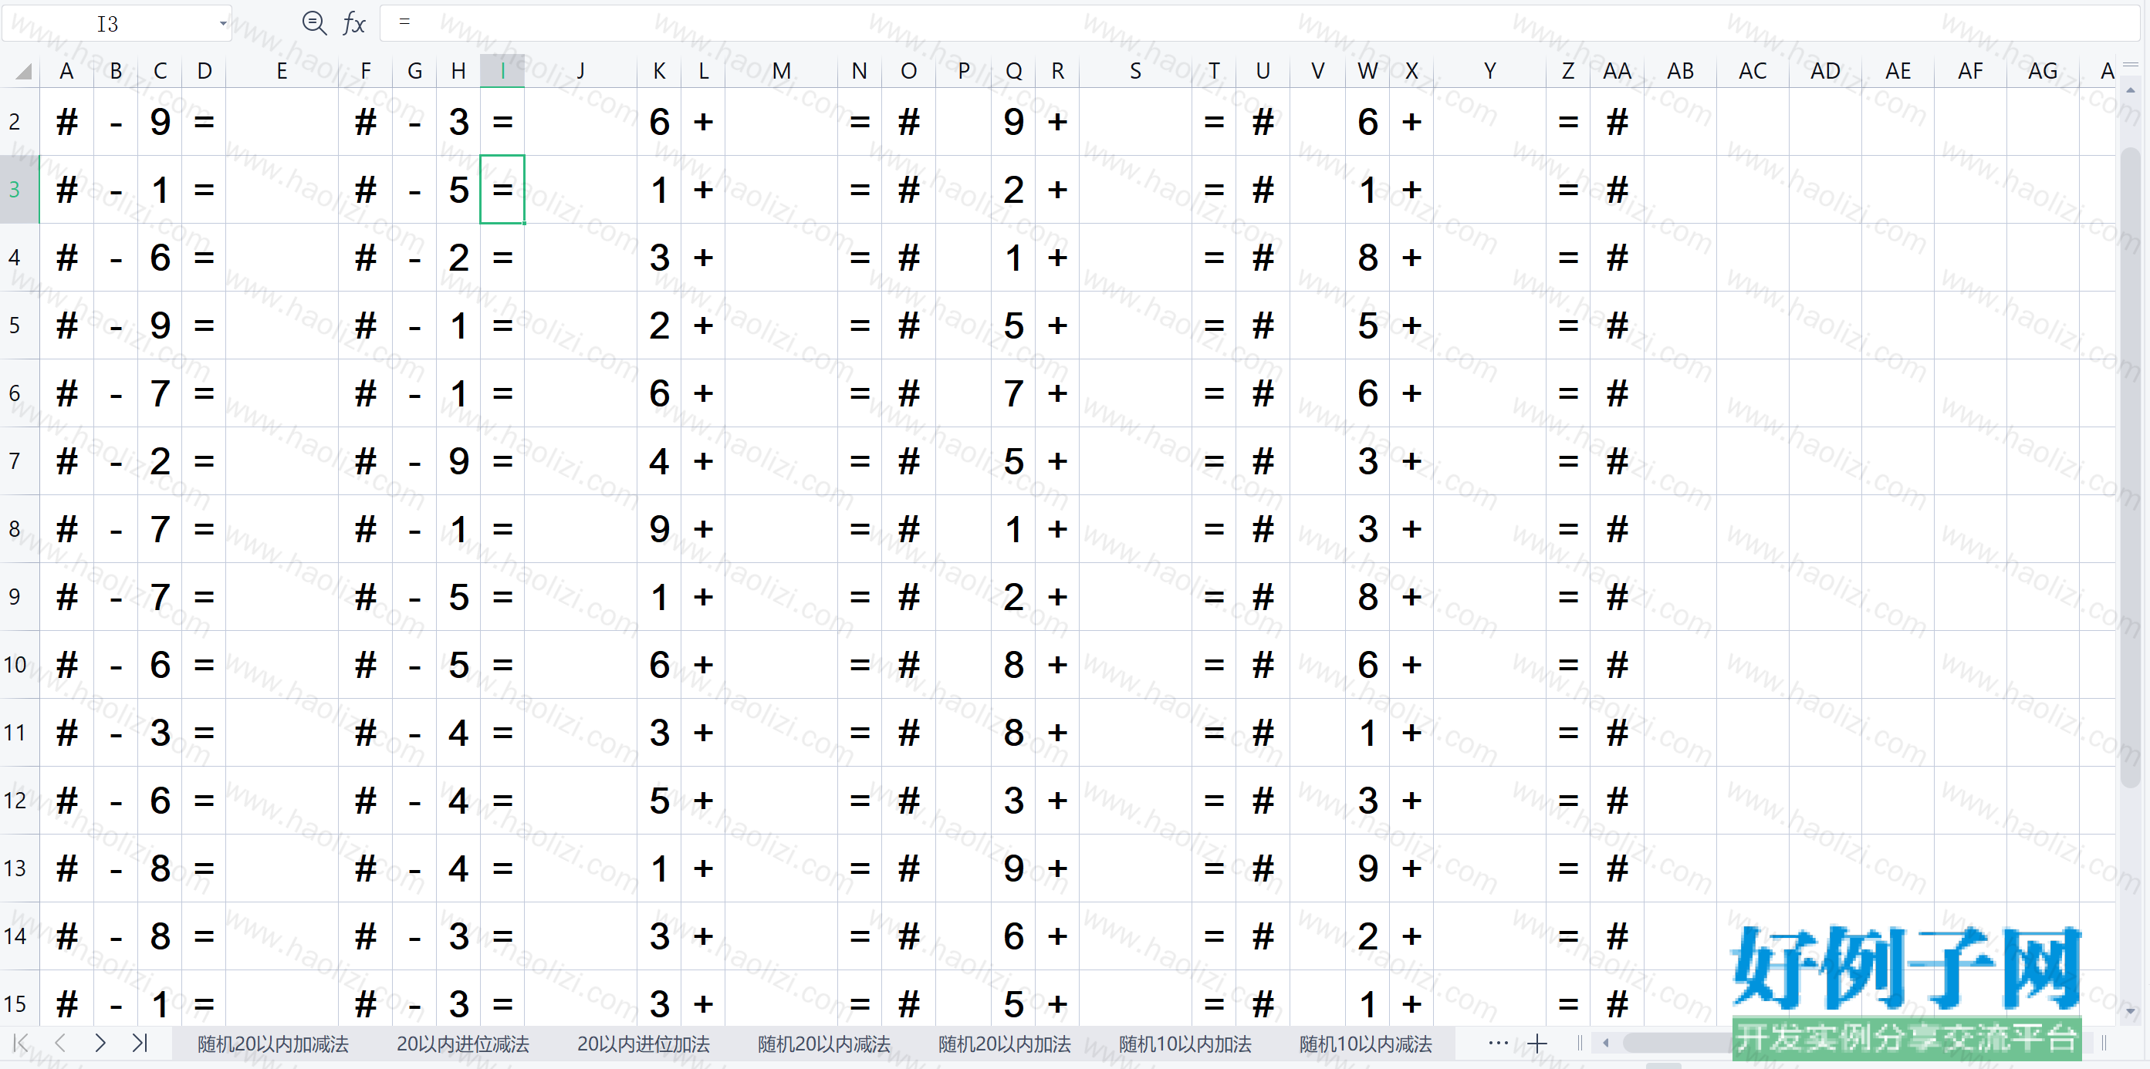Viewport: 2150px width, 1069px height.
Task: Expand the Name Box dropdown arrow
Action: point(223,23)
